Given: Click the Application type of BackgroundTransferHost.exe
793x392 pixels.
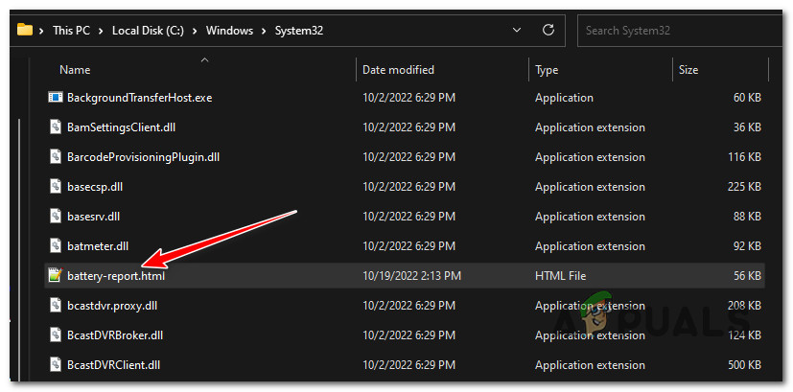Looking at the screenshot, I should 564,98.
